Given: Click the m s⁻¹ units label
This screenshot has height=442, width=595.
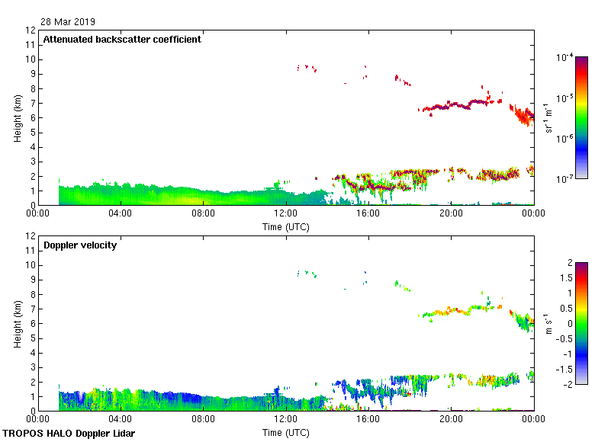Looking at the screenshot, I should pos(551,323).
